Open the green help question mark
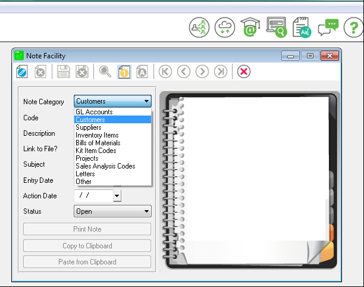This screenshot has width=364, height=287. [353, 27]
